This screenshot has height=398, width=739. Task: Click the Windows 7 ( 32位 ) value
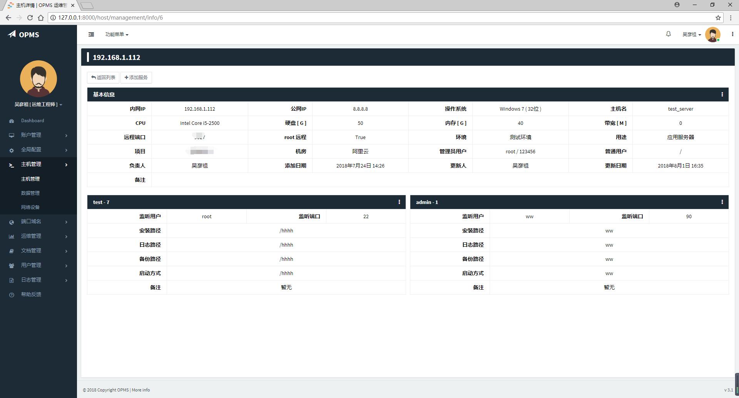coord(520,109)
